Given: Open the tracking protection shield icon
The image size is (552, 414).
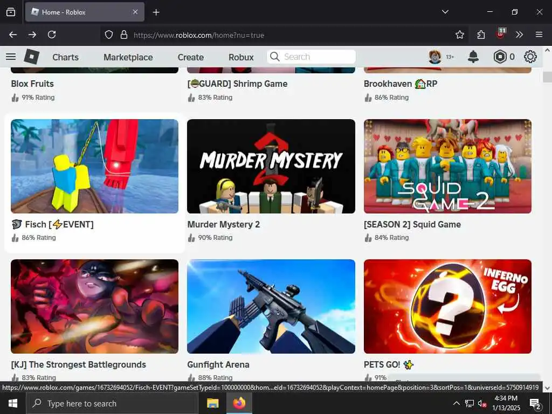Looking at the screenshot, I should [109, 34].
